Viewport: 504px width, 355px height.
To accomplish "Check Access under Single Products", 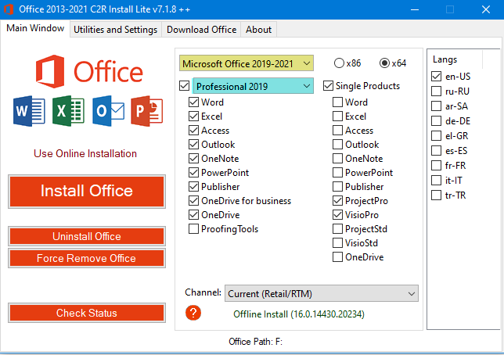I will (x=337, y=131).
